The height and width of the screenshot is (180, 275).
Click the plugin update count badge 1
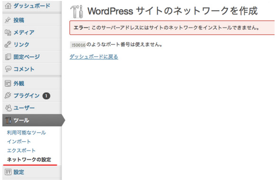pyautogui.click(x=46, y=96)
